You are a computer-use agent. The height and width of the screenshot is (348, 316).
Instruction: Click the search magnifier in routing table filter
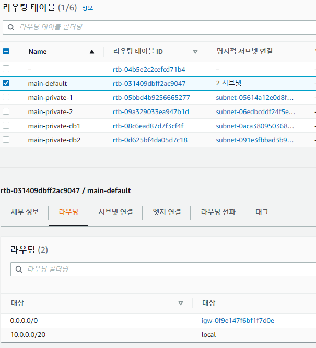pyautogui.click(x=11, y=27)
